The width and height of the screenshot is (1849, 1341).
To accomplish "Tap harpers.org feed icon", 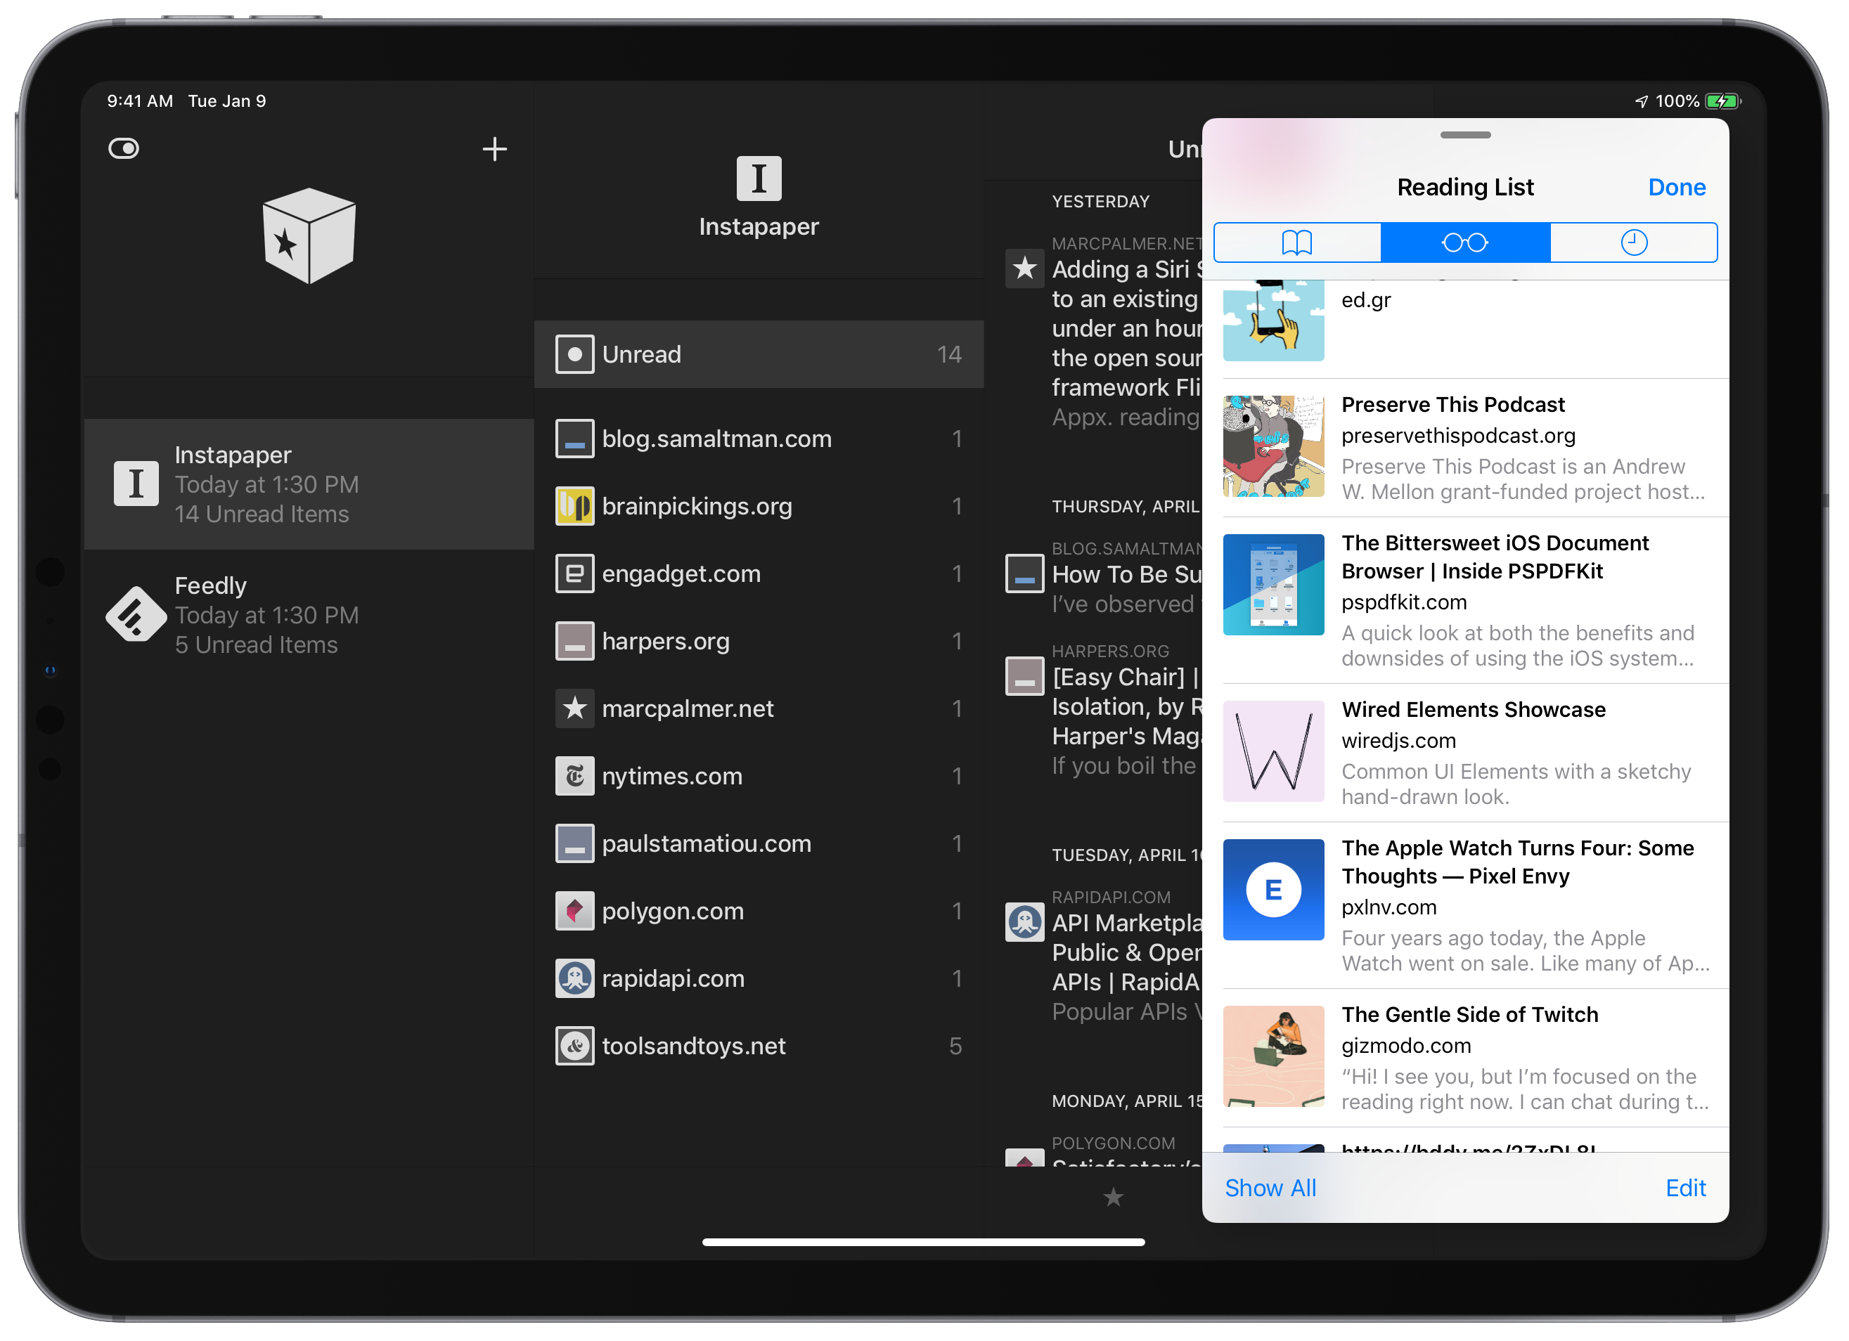I will pos(575,642).
